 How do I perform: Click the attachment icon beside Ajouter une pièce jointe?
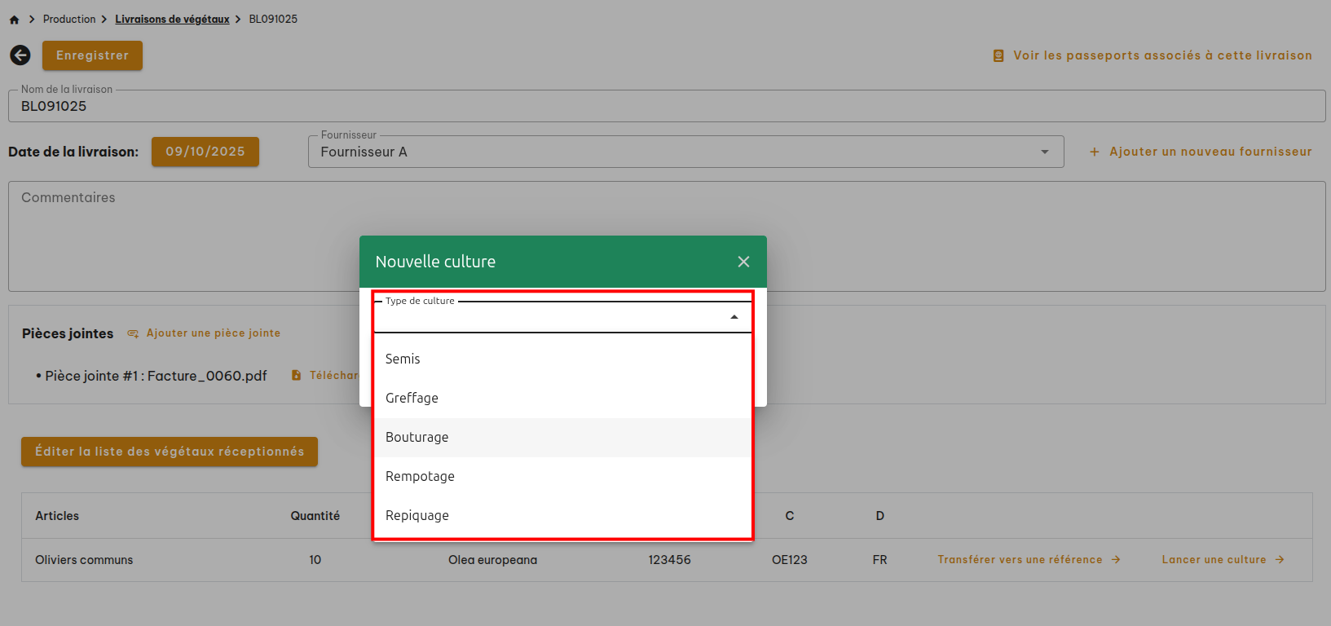click(x=133, y=333)
